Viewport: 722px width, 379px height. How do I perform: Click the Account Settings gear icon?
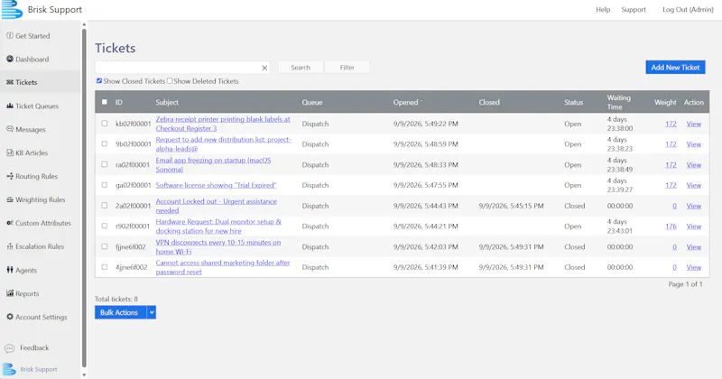point(10,317)
